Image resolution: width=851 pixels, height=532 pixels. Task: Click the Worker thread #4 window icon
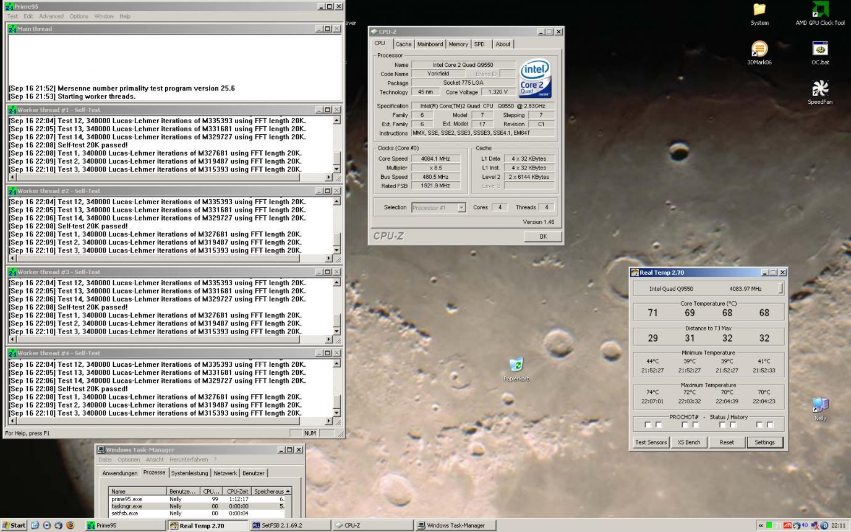(x=13, y=353)
